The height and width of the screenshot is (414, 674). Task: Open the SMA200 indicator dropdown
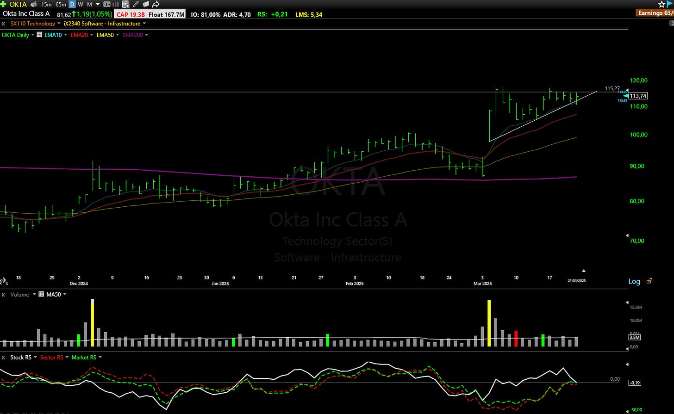click(x=147, y=35)
